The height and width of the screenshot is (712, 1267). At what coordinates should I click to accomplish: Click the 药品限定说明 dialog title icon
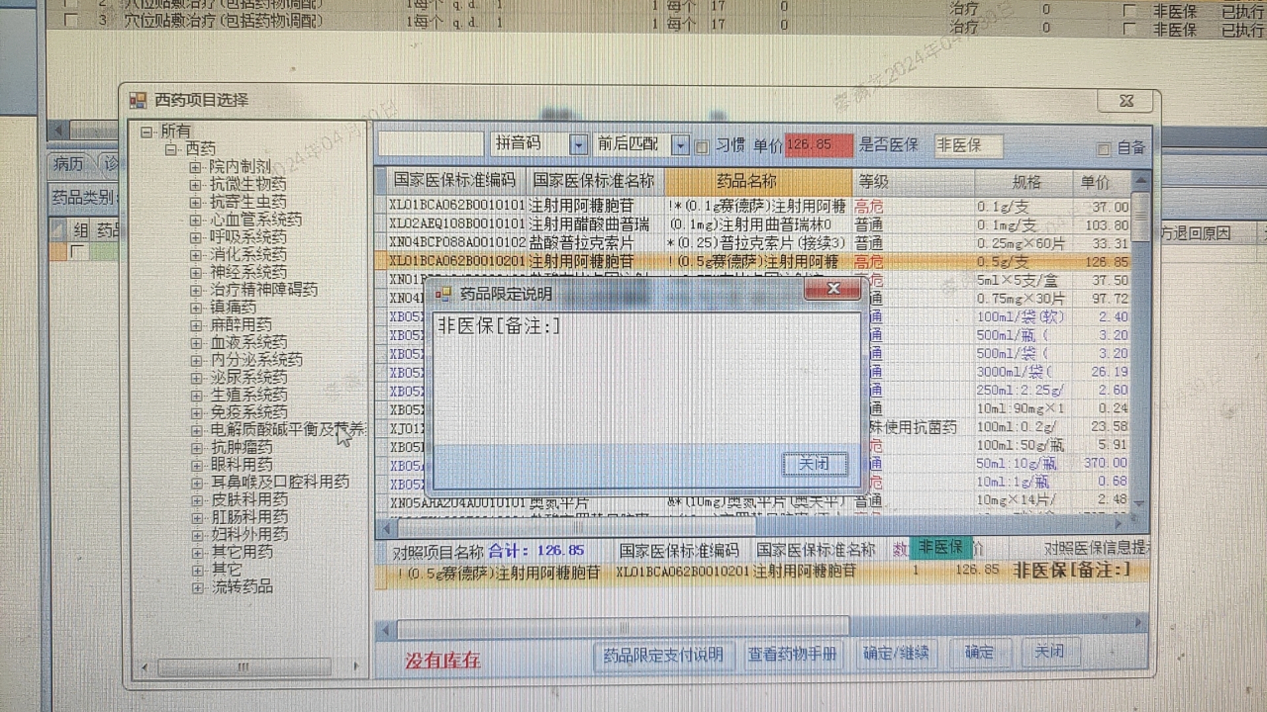pos(443,294)
